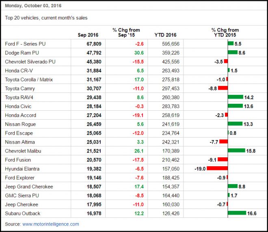Click the green bar labeled 14.2
The image size is (268, 232).
pyautogui.click(x=236, y=97)
